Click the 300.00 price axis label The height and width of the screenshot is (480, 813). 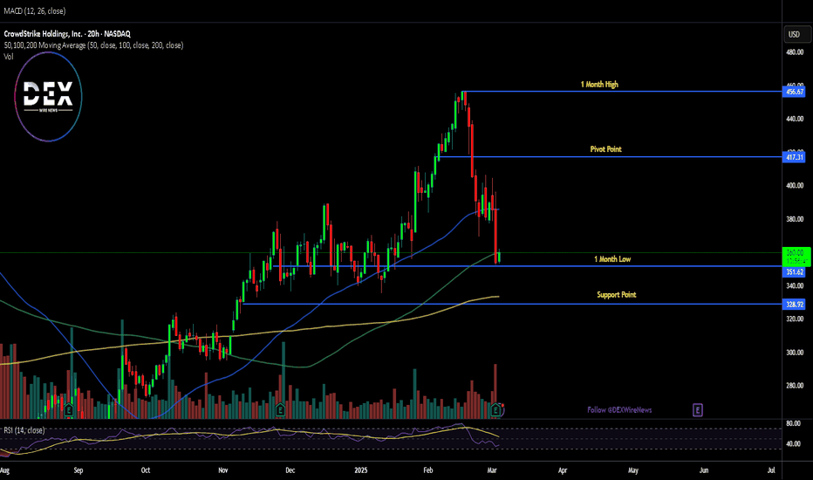(x=795, y=353)
